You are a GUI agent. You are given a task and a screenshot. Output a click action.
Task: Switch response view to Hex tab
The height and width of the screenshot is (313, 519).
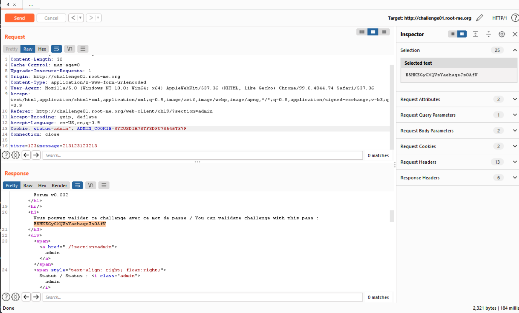click(x=42, y=185)
